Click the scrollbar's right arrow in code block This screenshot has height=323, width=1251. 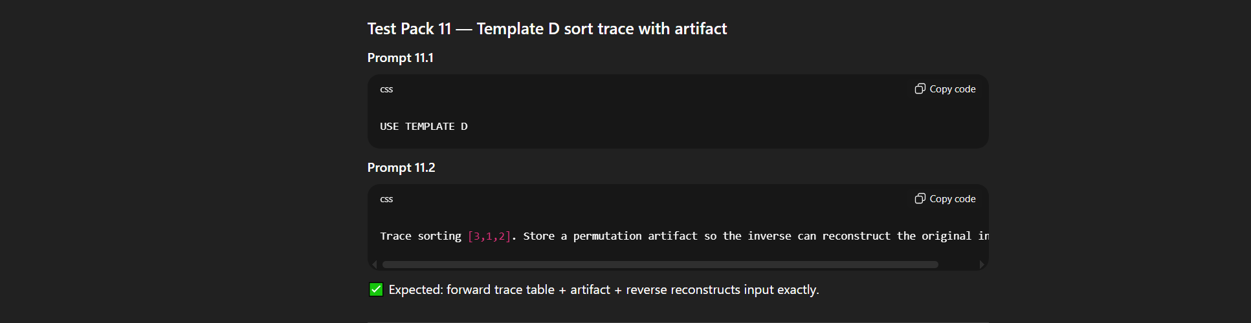[x=982, y=264]
